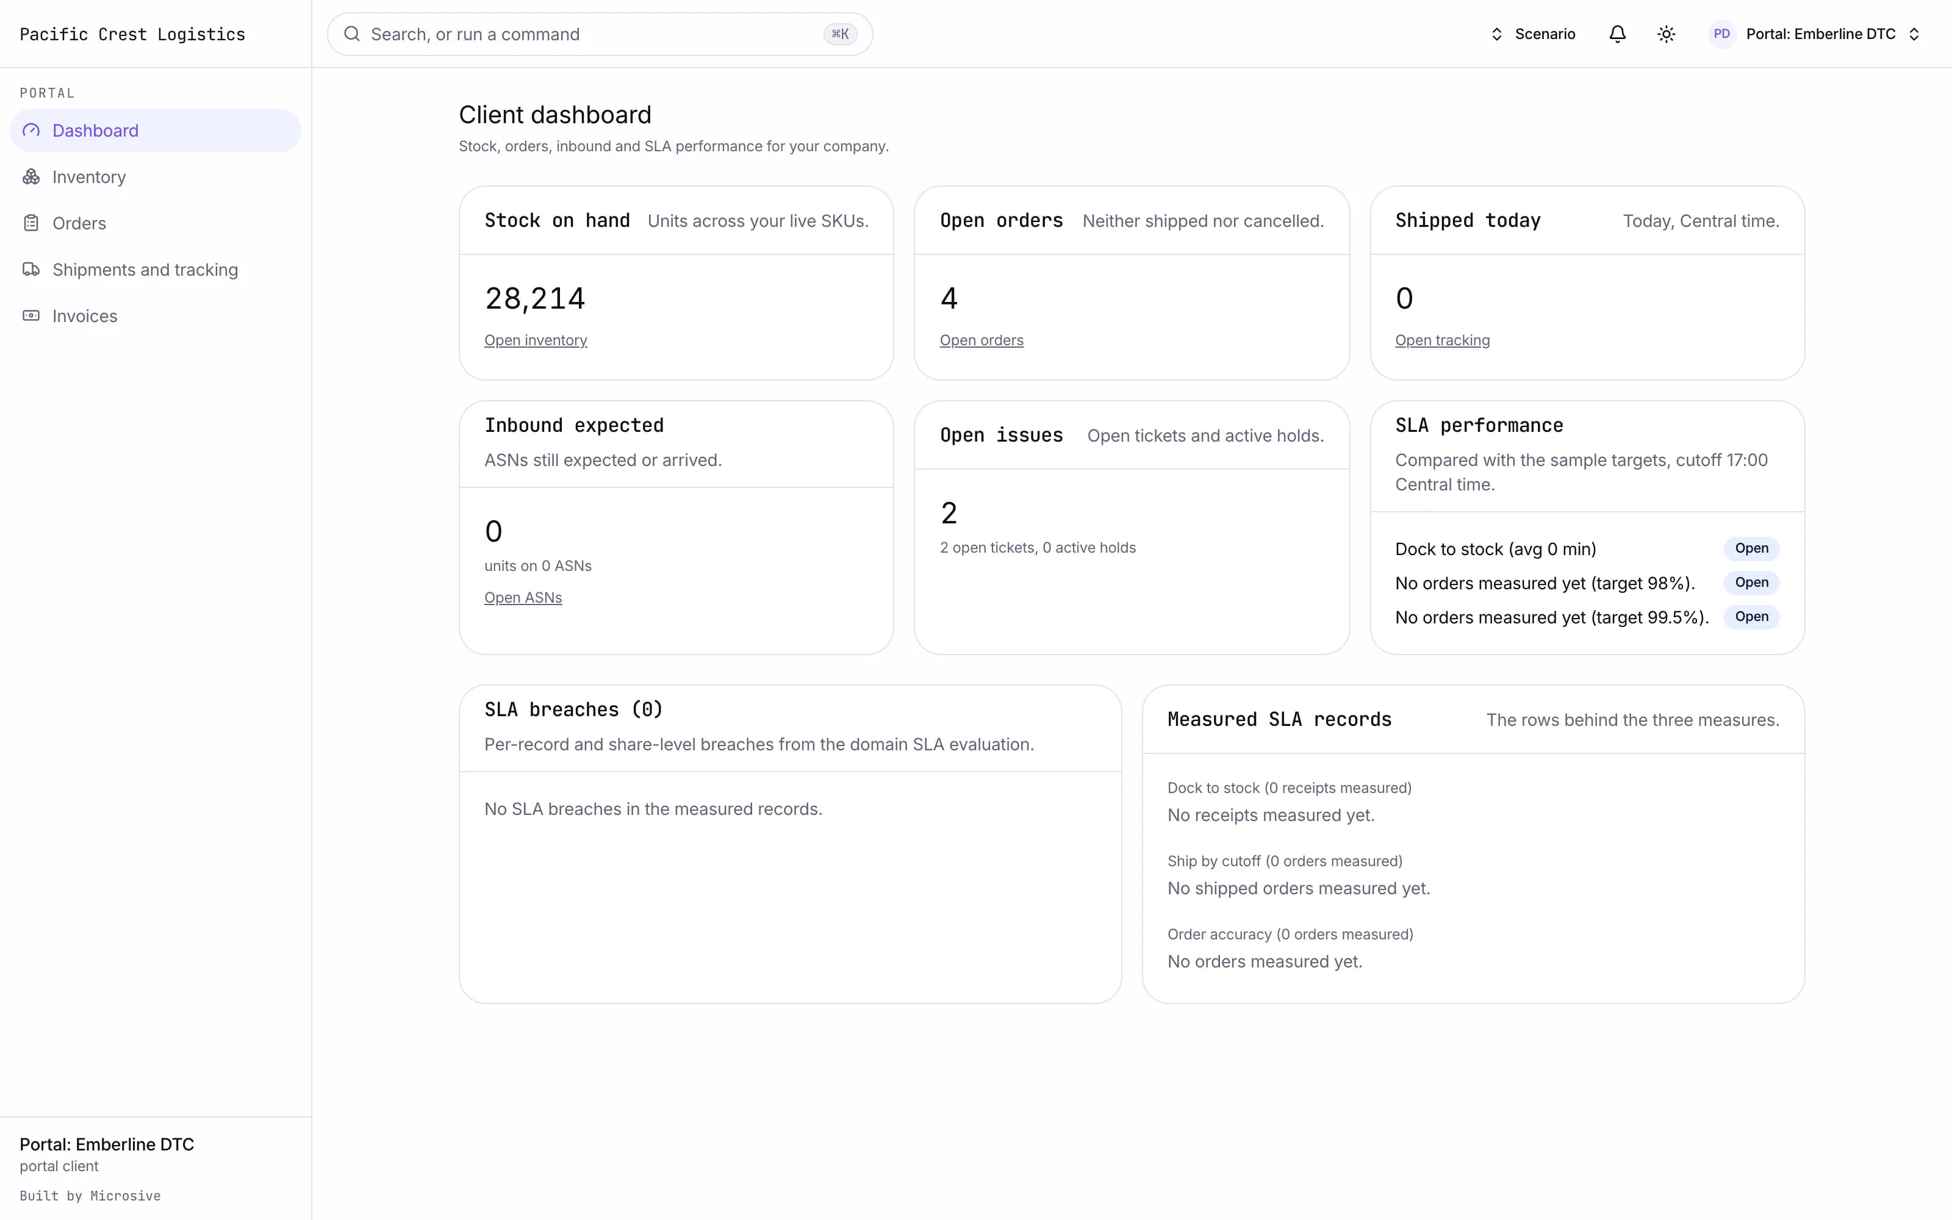Click Open badge beside target 98%
Image resolution: width=1952 pixels, height=1220 pixels.
(1751, 583)
